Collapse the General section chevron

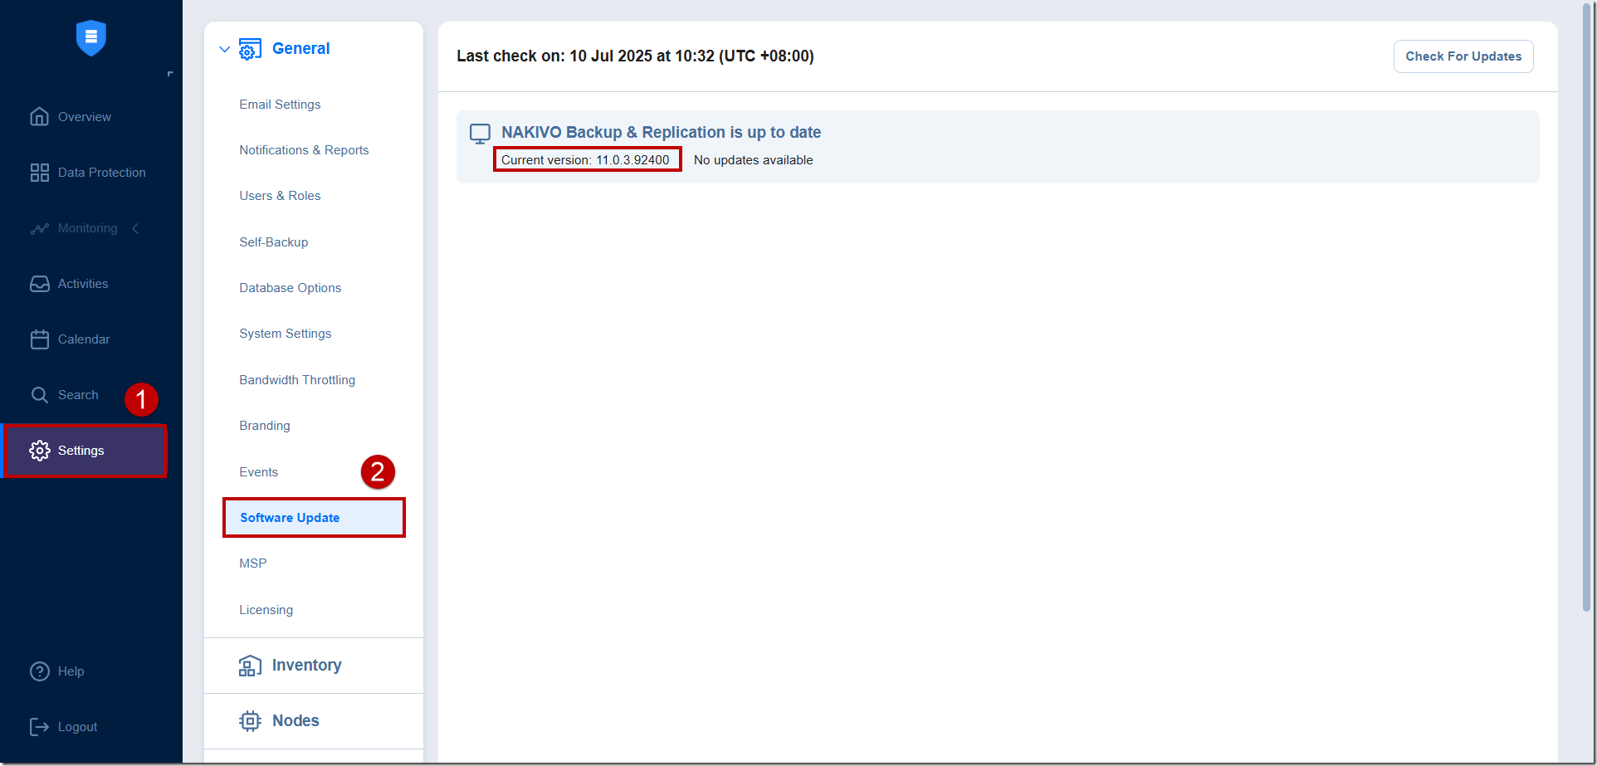click(224, 50)
